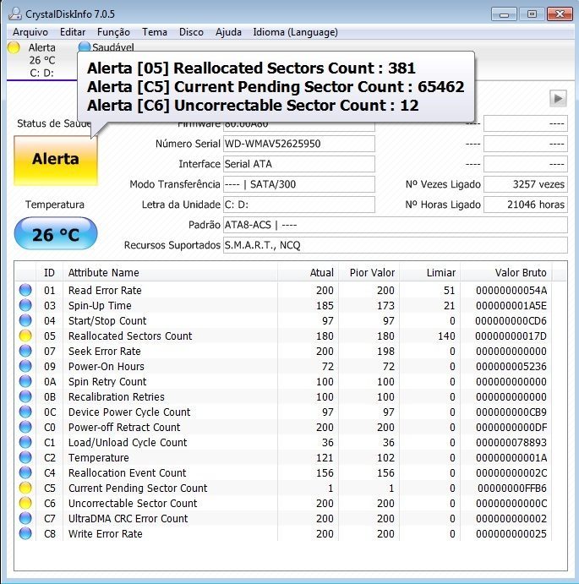Select the Write Error Rate attribute name

[106, 534]
